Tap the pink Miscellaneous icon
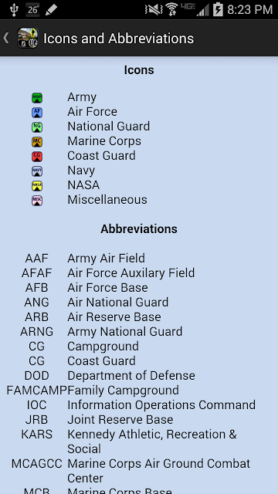 coord(37,201)
